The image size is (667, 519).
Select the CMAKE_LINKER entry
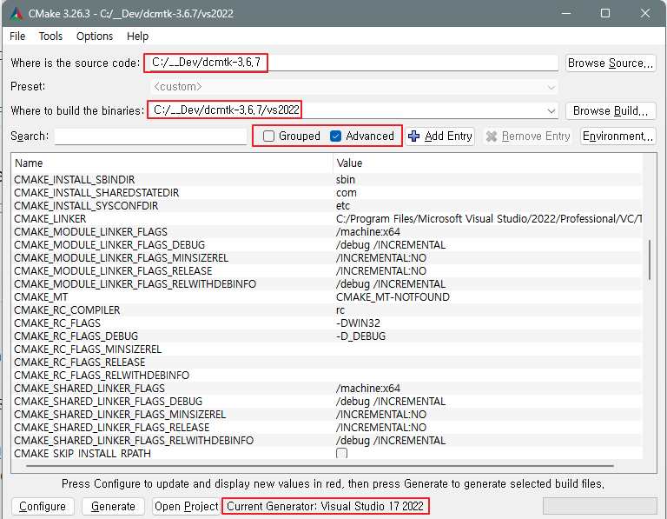pyautogui.click(x=50, y=219)
